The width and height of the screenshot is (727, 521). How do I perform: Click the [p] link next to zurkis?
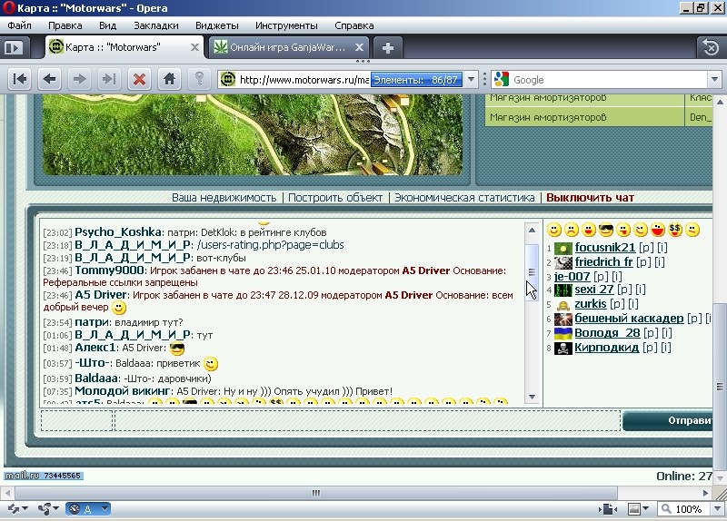(x=617, y=304)
